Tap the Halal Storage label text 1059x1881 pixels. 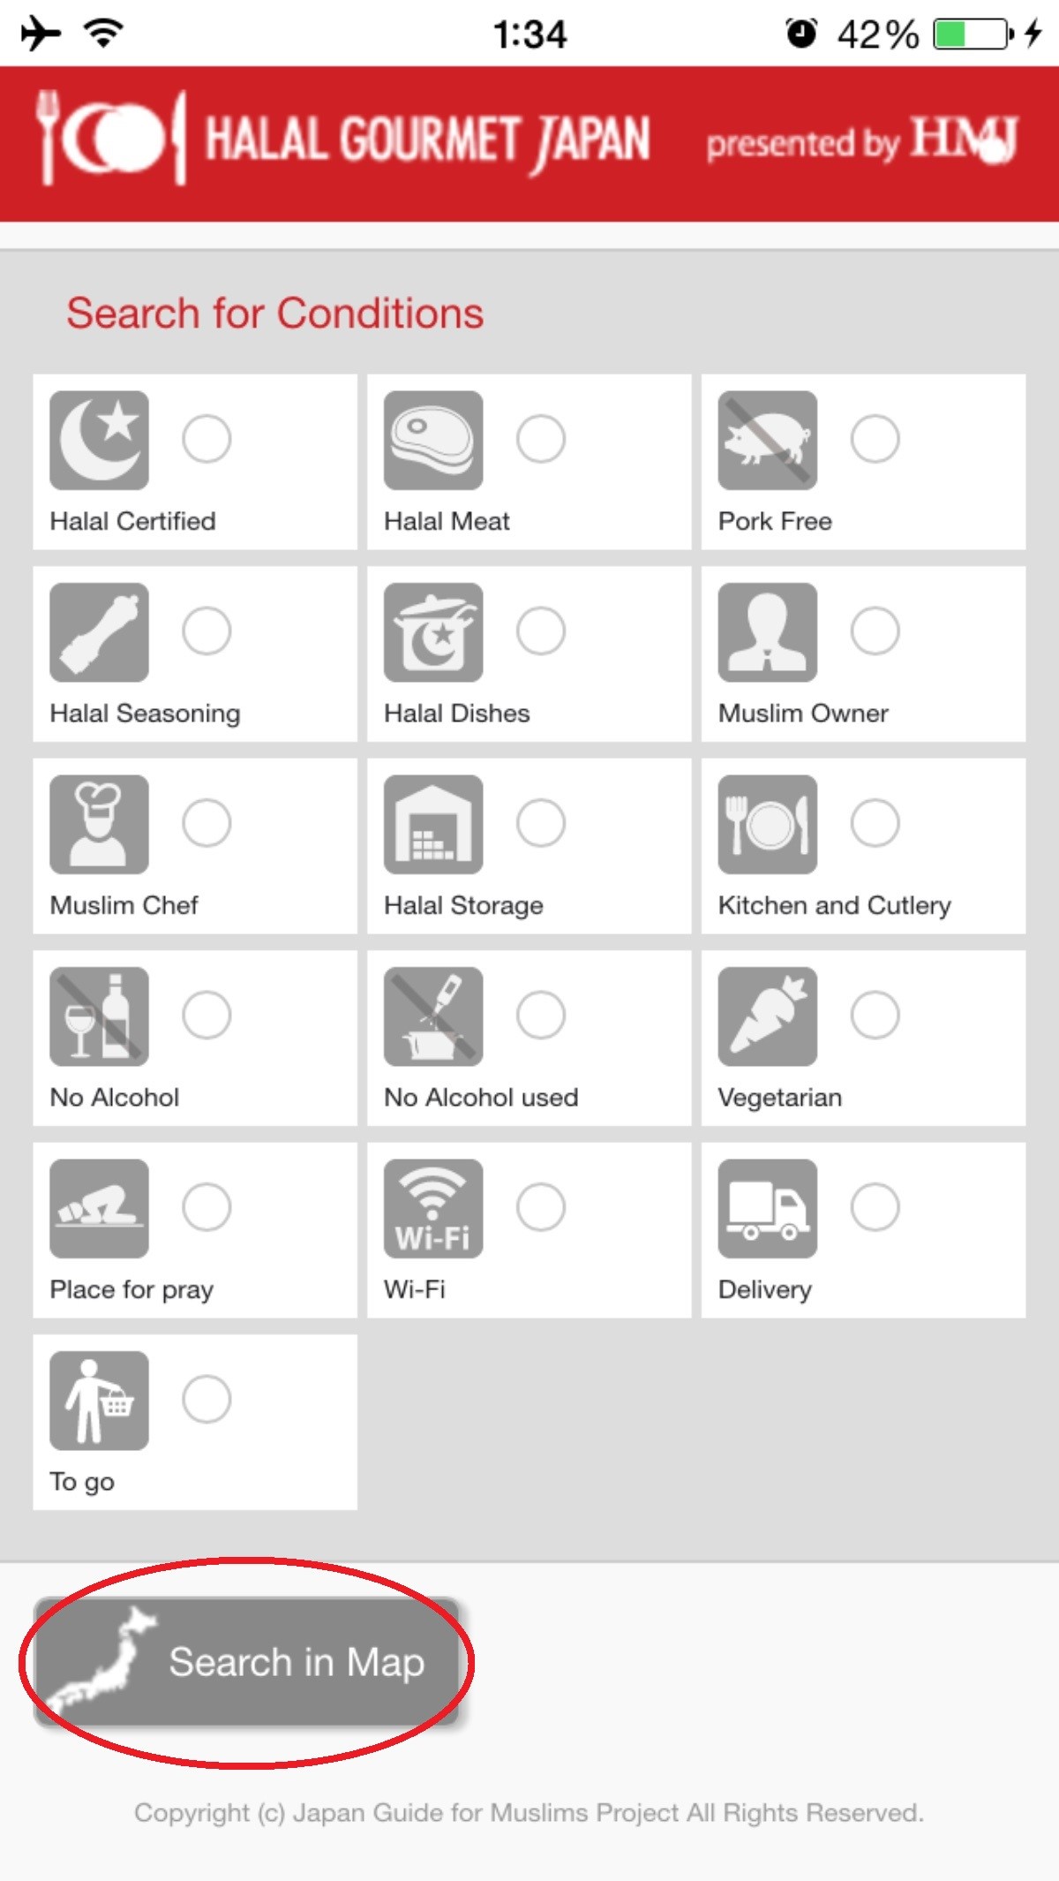point(463,905)
